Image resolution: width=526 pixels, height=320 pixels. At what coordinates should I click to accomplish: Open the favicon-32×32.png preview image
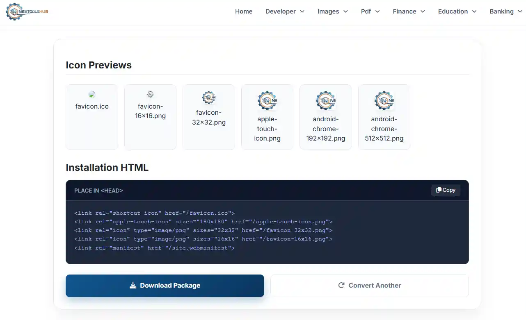(209, 98)
